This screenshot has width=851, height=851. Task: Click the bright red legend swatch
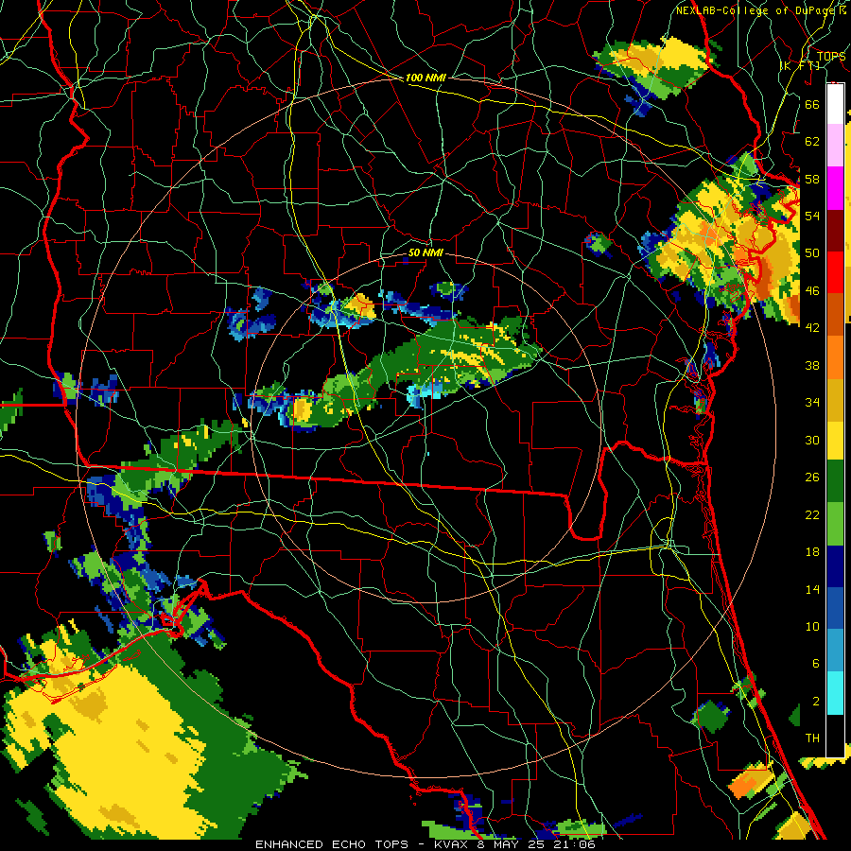click(835, 272)
